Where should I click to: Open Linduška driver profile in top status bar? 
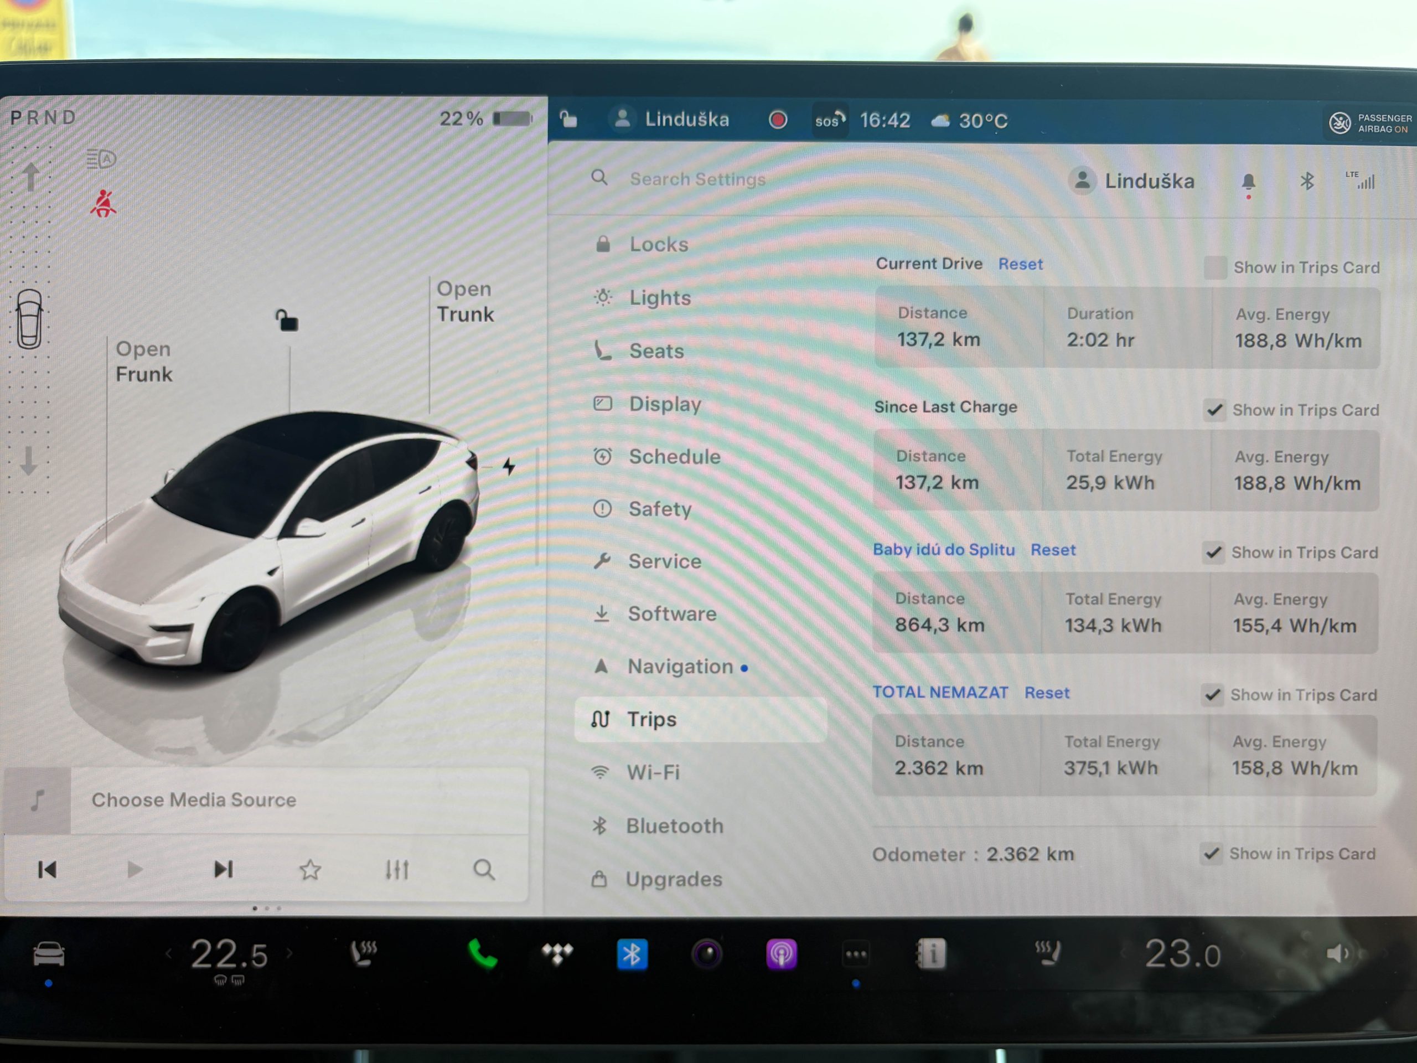tap(671, 119)
